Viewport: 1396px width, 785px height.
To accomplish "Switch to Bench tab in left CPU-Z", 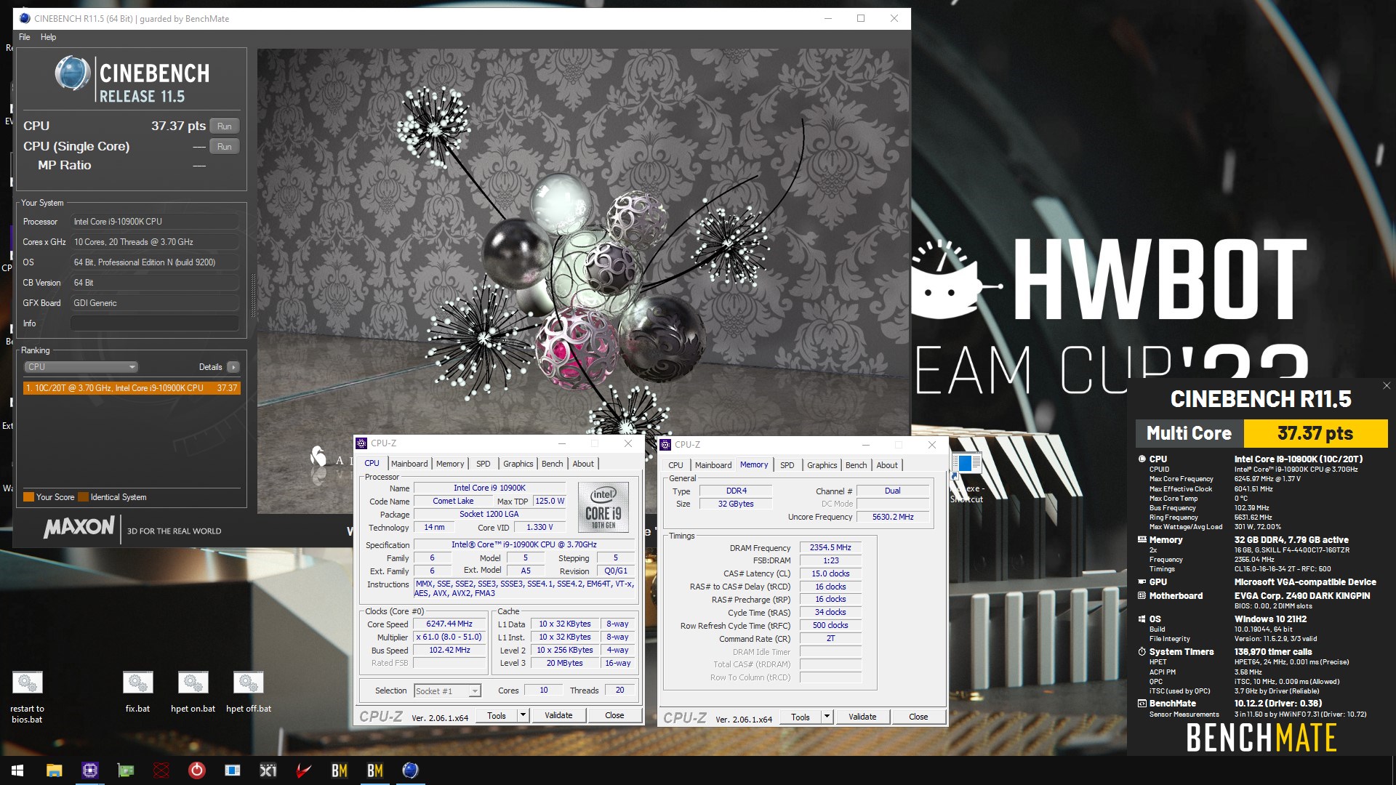I will tap(553, 464).
